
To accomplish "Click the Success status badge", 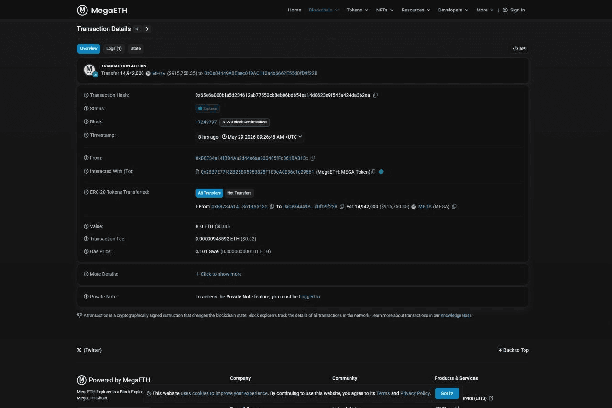I will point(208,109).
